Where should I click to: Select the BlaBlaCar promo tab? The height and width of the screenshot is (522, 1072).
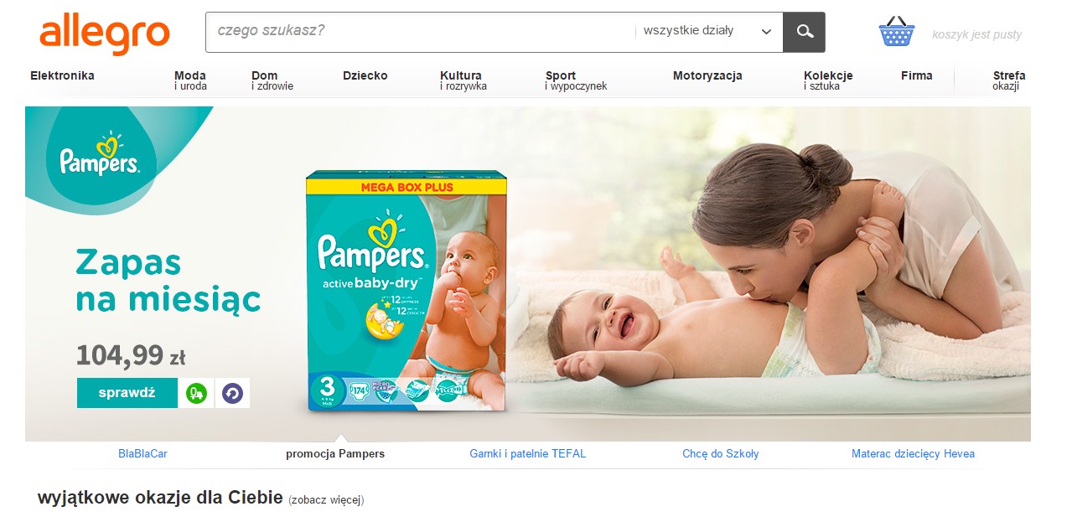pos(142,453)
